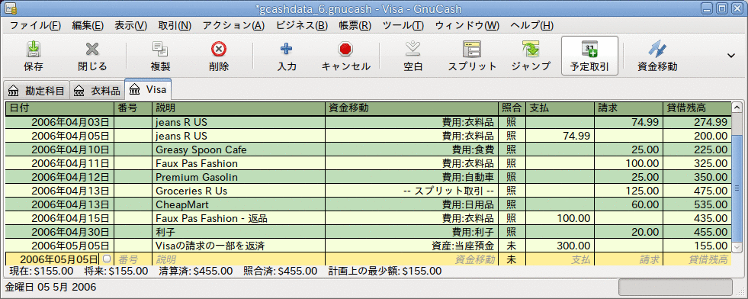Select the CheapMart transaction description
This screenshot has height=299, width=748.
pyautogui.click(x=181, y=204)
